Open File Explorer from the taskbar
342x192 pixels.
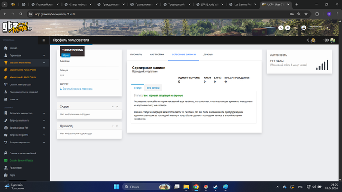[186, 187]
